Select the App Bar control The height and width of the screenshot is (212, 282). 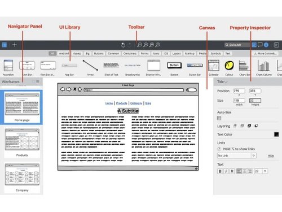coord(69,68)
